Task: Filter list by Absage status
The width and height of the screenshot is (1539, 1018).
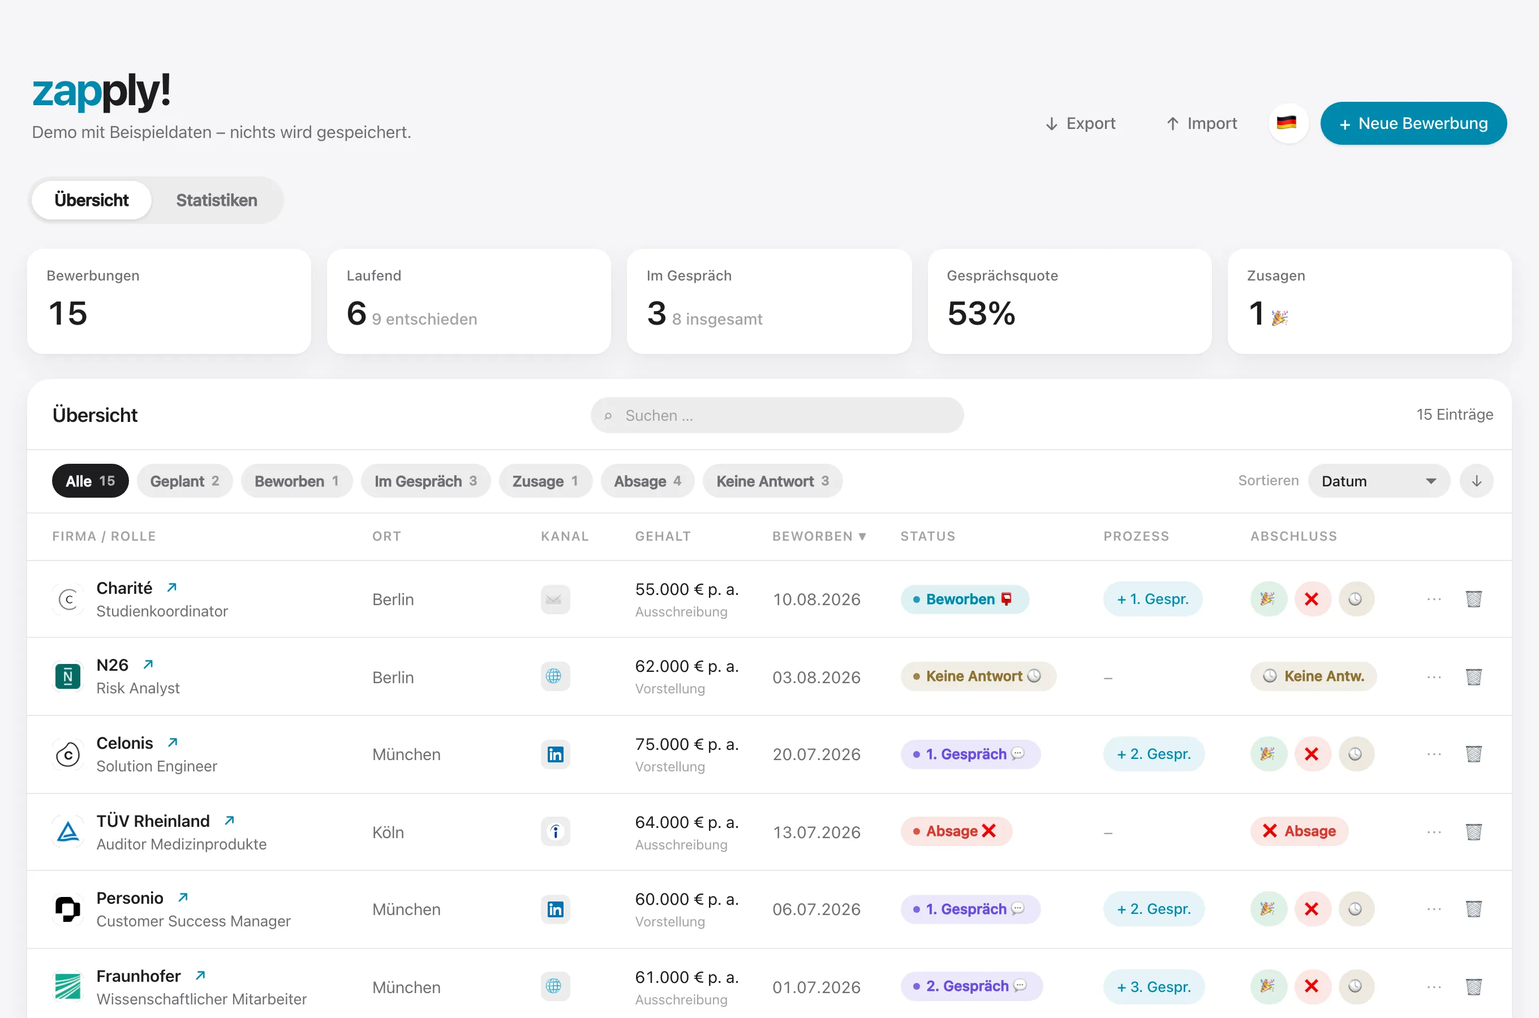Action: [x=647, y=481]
